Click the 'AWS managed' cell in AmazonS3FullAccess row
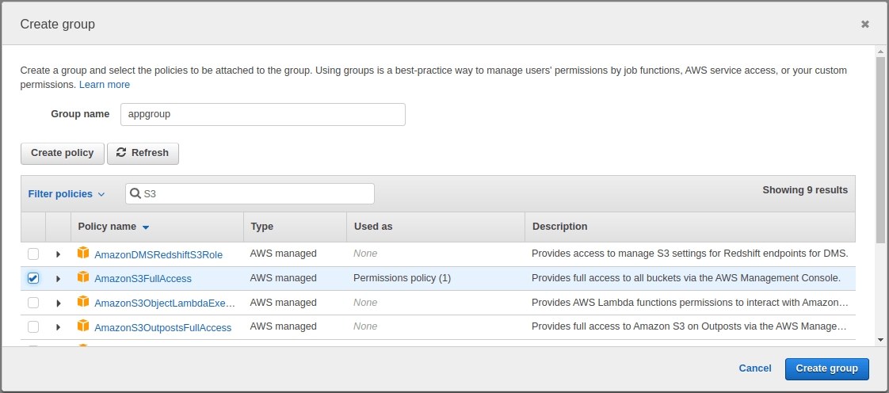Viewport: 889px width, 393px height. (x=283, y=278)
